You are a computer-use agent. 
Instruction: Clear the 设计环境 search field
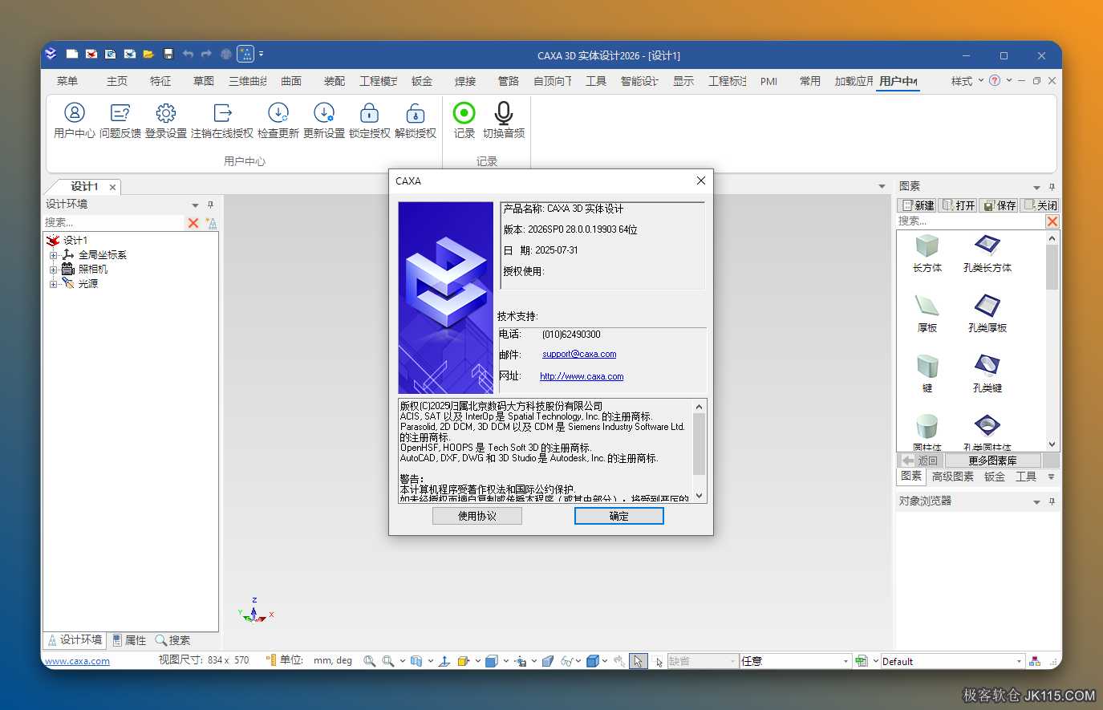[193, 223]
